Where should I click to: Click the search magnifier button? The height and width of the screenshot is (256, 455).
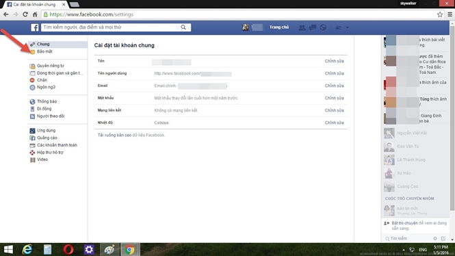pyautogui.click(x=183, y=27)
